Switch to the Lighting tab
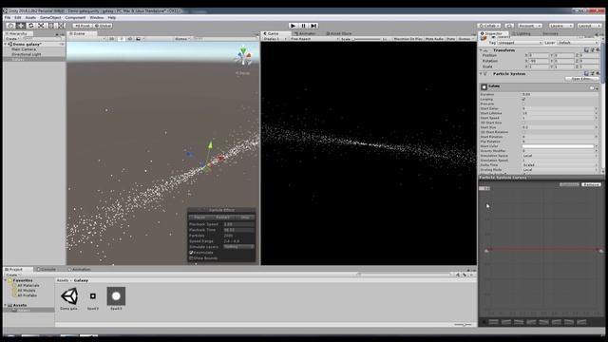This screenshot has height=342, width=608. point(522,34)
